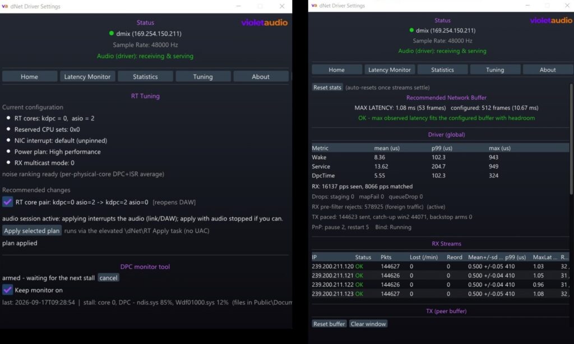
Task: Click the statistics panel vertical scrollbar
Action: coord(571,139)
